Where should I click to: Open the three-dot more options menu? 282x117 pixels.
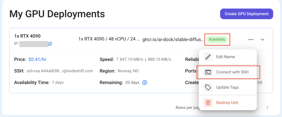coord(251,40)
